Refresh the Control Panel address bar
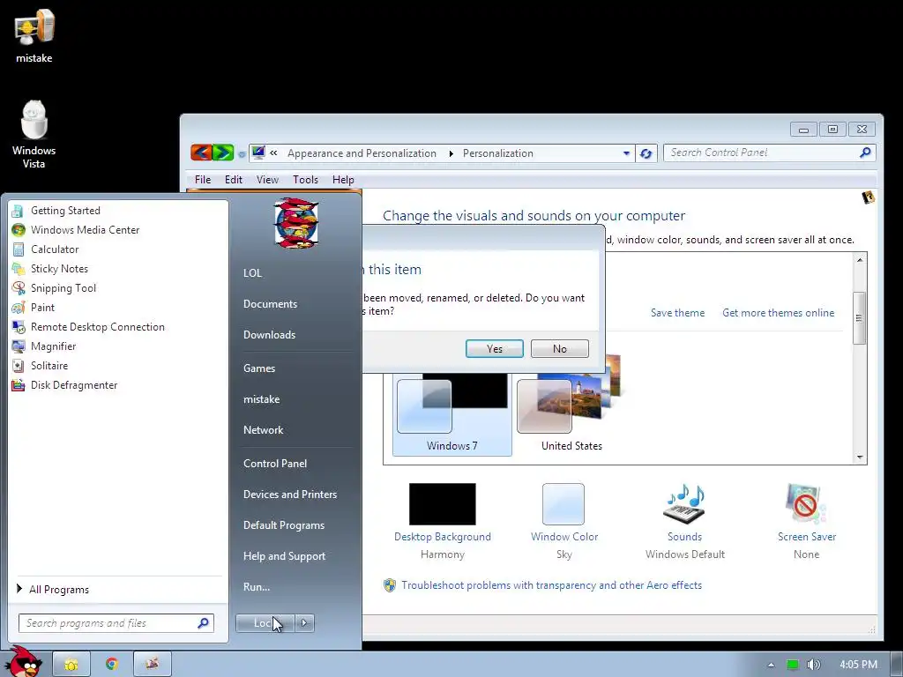 tap(646, 153)
